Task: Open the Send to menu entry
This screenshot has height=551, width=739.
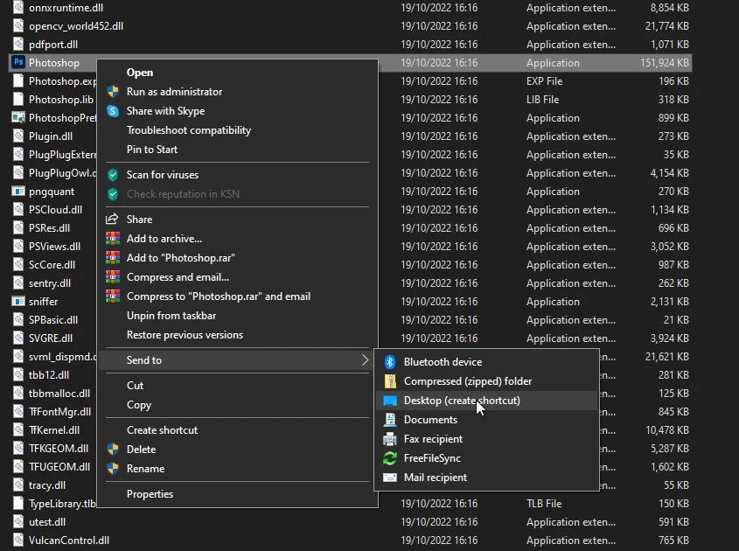Action: click(x=237, y=360)
